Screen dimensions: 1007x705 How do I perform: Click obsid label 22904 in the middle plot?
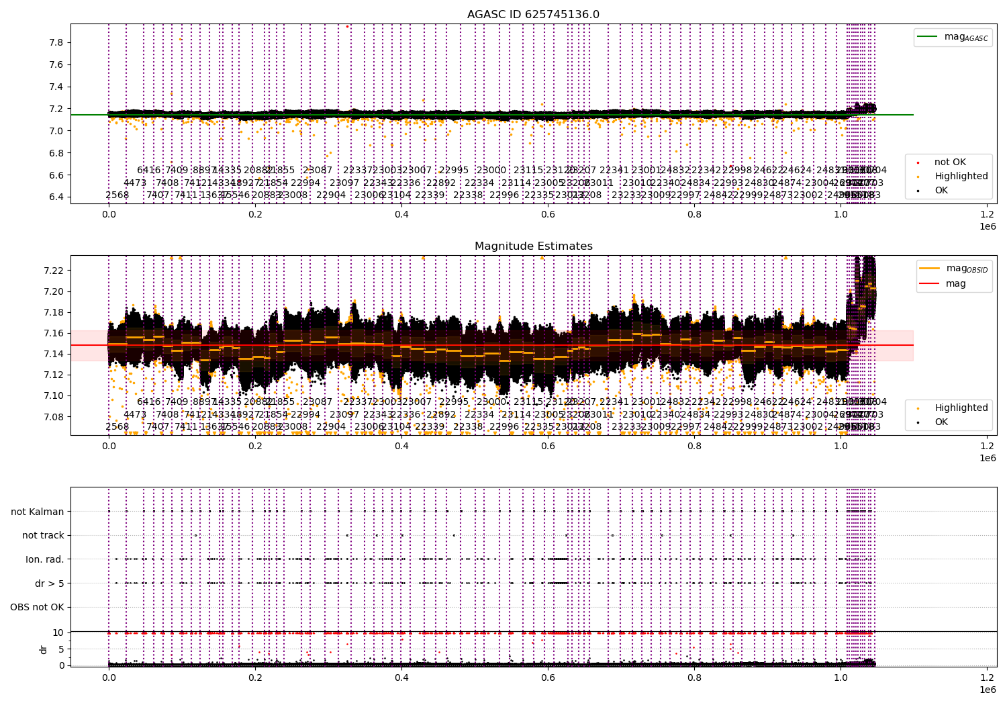[x=331, y=427]
